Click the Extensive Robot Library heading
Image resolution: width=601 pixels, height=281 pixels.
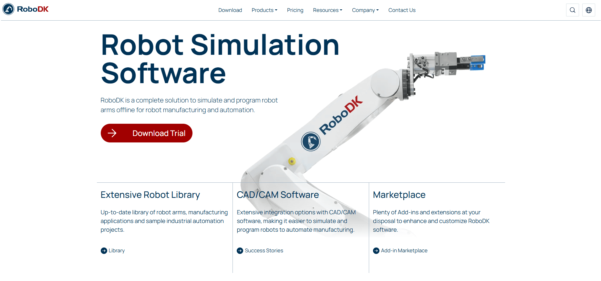tap(150, 195)
